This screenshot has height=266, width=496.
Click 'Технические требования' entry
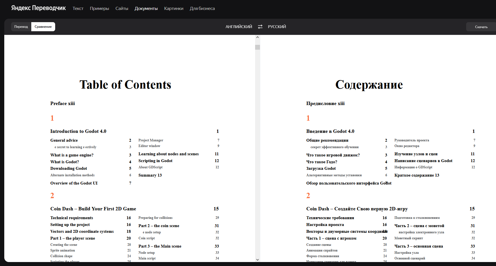330,218
